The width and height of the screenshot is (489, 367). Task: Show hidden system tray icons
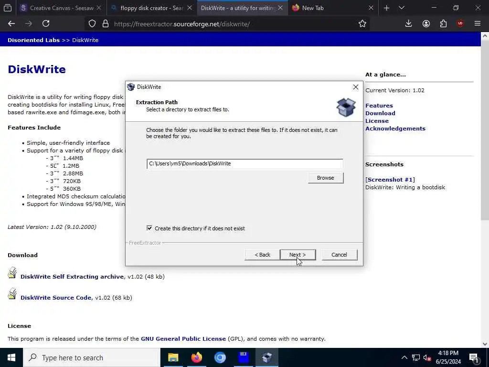click(x=404, y=357)
